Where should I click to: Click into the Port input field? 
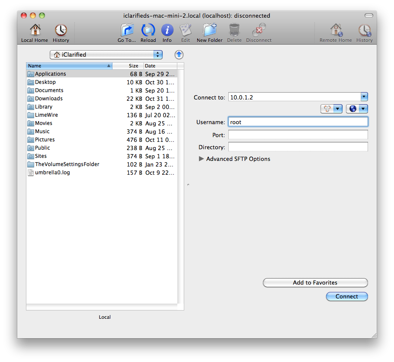point(298,135)
